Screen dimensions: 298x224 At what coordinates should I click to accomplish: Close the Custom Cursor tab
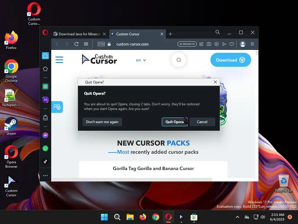click(x=162, y=34)
